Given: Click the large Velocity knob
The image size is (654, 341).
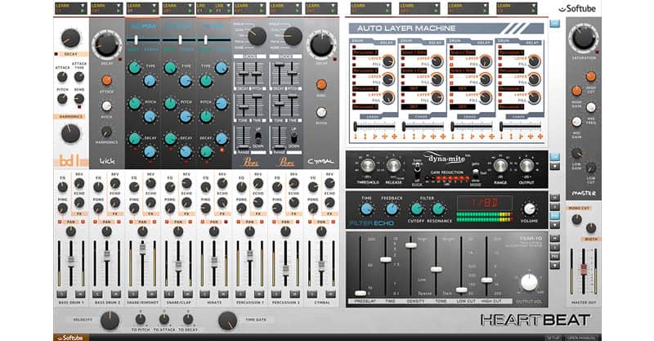Looking at the screenshot, I should click(110, 321).
